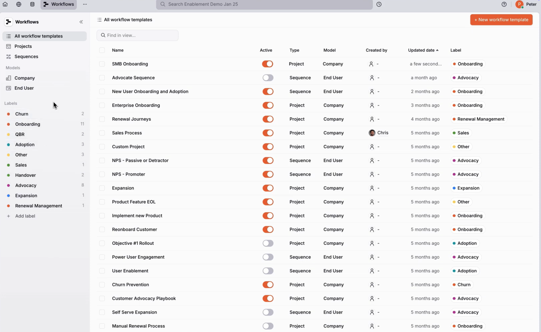Click Peter's user avatar
This screenshot has height=332, width=541.
pyautogui.click(x=519, y=4)
